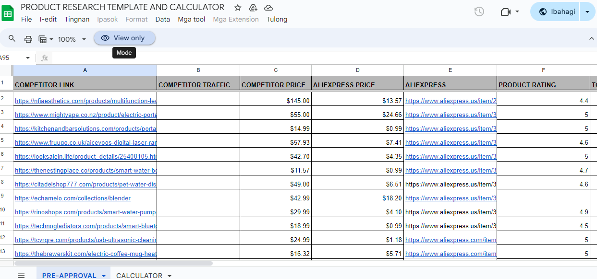Viewport: 597px width, 279px height.
Task: Open the Data menu
Action: coord(162,19)
